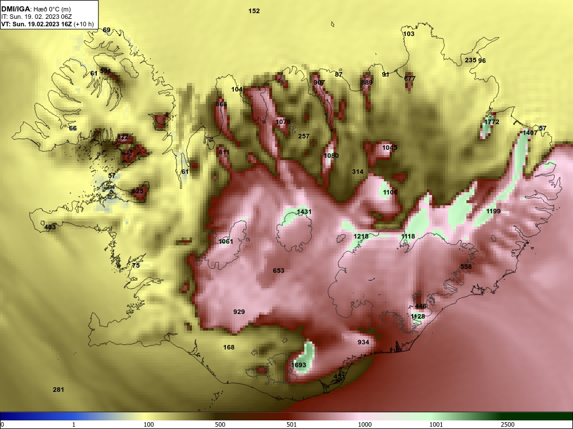Click the 1431 value label
573x429 pixels.
(304, 212)
